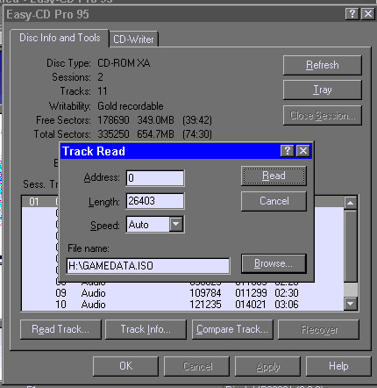Image resolution: width=377 pixels, height=388 pixels.
Task: Click into the Length input field
Action: pos(155,201)
